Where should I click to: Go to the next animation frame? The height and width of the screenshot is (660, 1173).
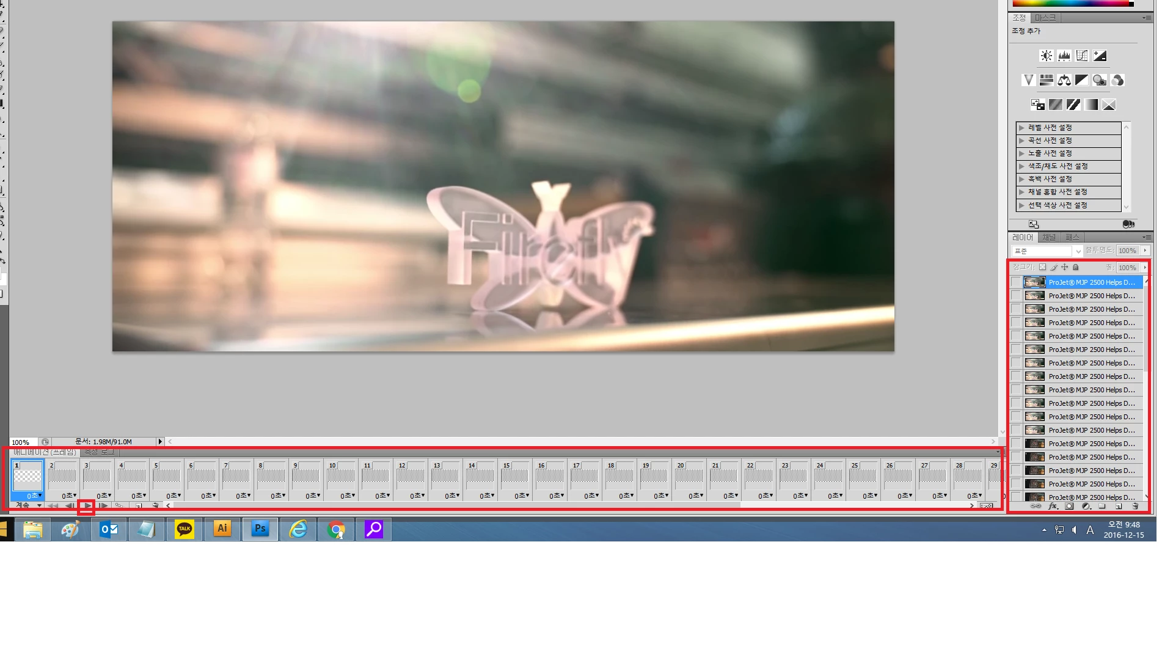(x=103, y=505)
